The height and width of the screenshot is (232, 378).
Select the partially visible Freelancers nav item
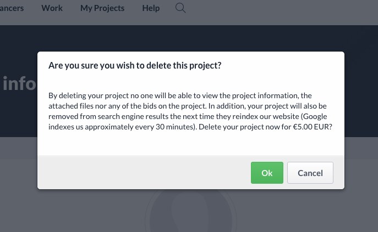click(x=12, y=8)
